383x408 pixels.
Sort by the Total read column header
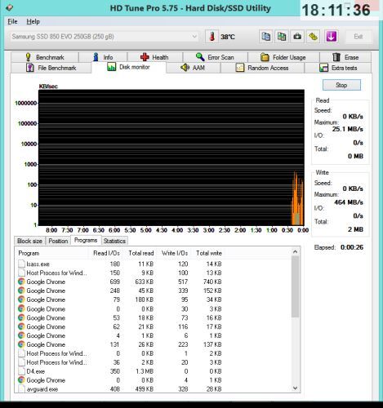coord(140,253)
